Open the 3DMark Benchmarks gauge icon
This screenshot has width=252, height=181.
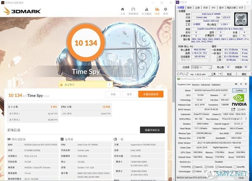click(133, 9)
